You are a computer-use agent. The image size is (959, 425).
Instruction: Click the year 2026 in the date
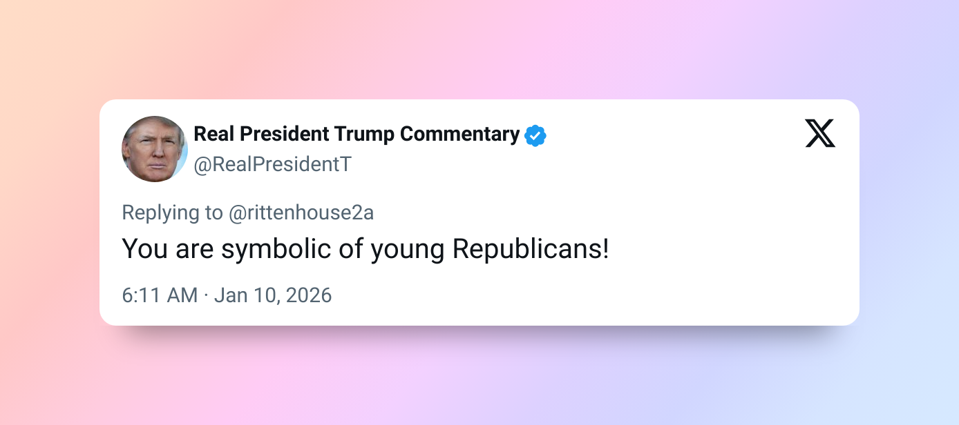(x=310, y=295)
